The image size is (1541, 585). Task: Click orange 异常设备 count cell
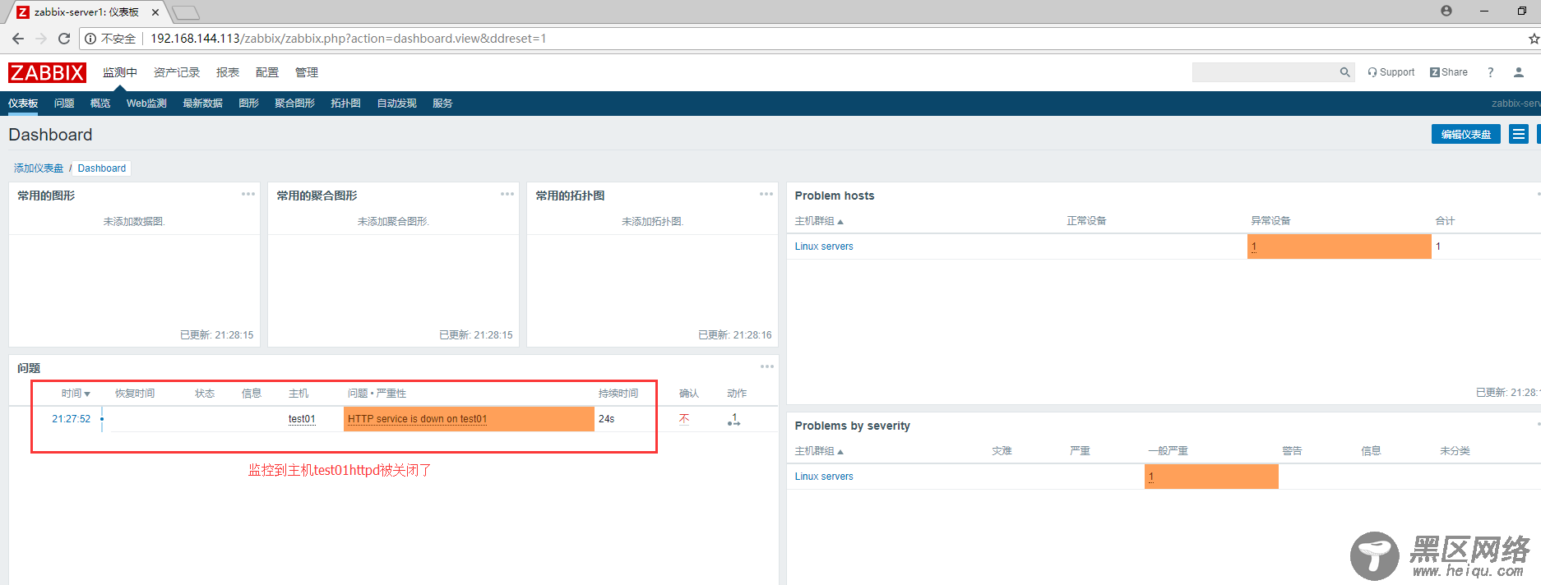click(1339, 246)
